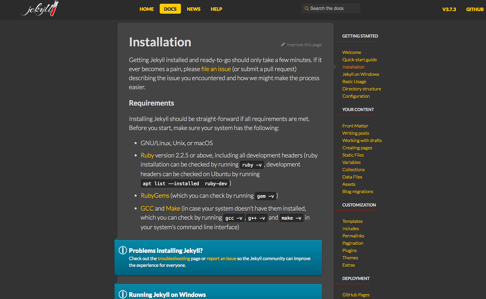This screenshot has height=299, width=486.
Task: Open Static Files docs page
Action: click(353, 155)
